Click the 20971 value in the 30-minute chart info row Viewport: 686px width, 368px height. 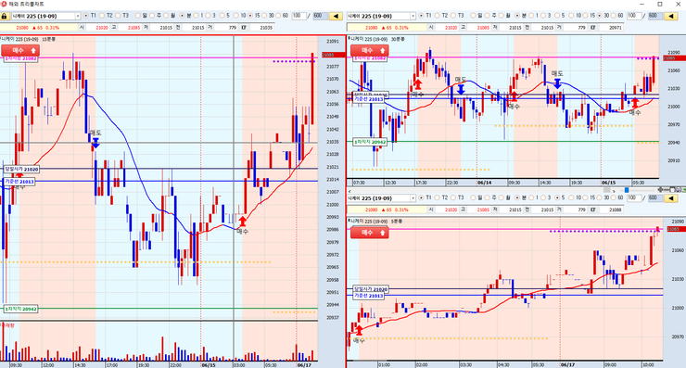tap(616, 28)
